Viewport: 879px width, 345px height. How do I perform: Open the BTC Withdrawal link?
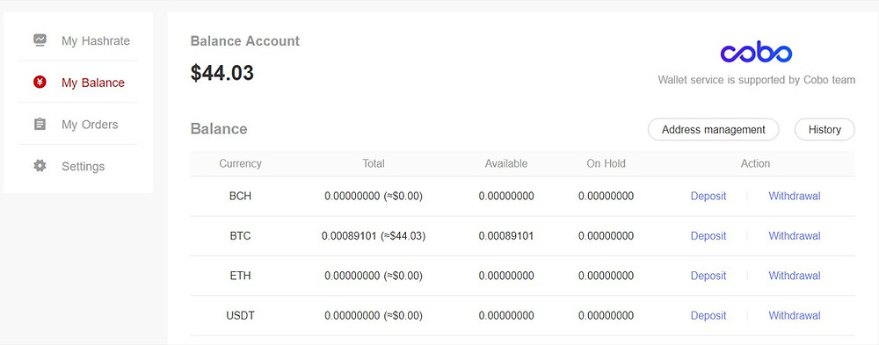(x=795, y=236)
